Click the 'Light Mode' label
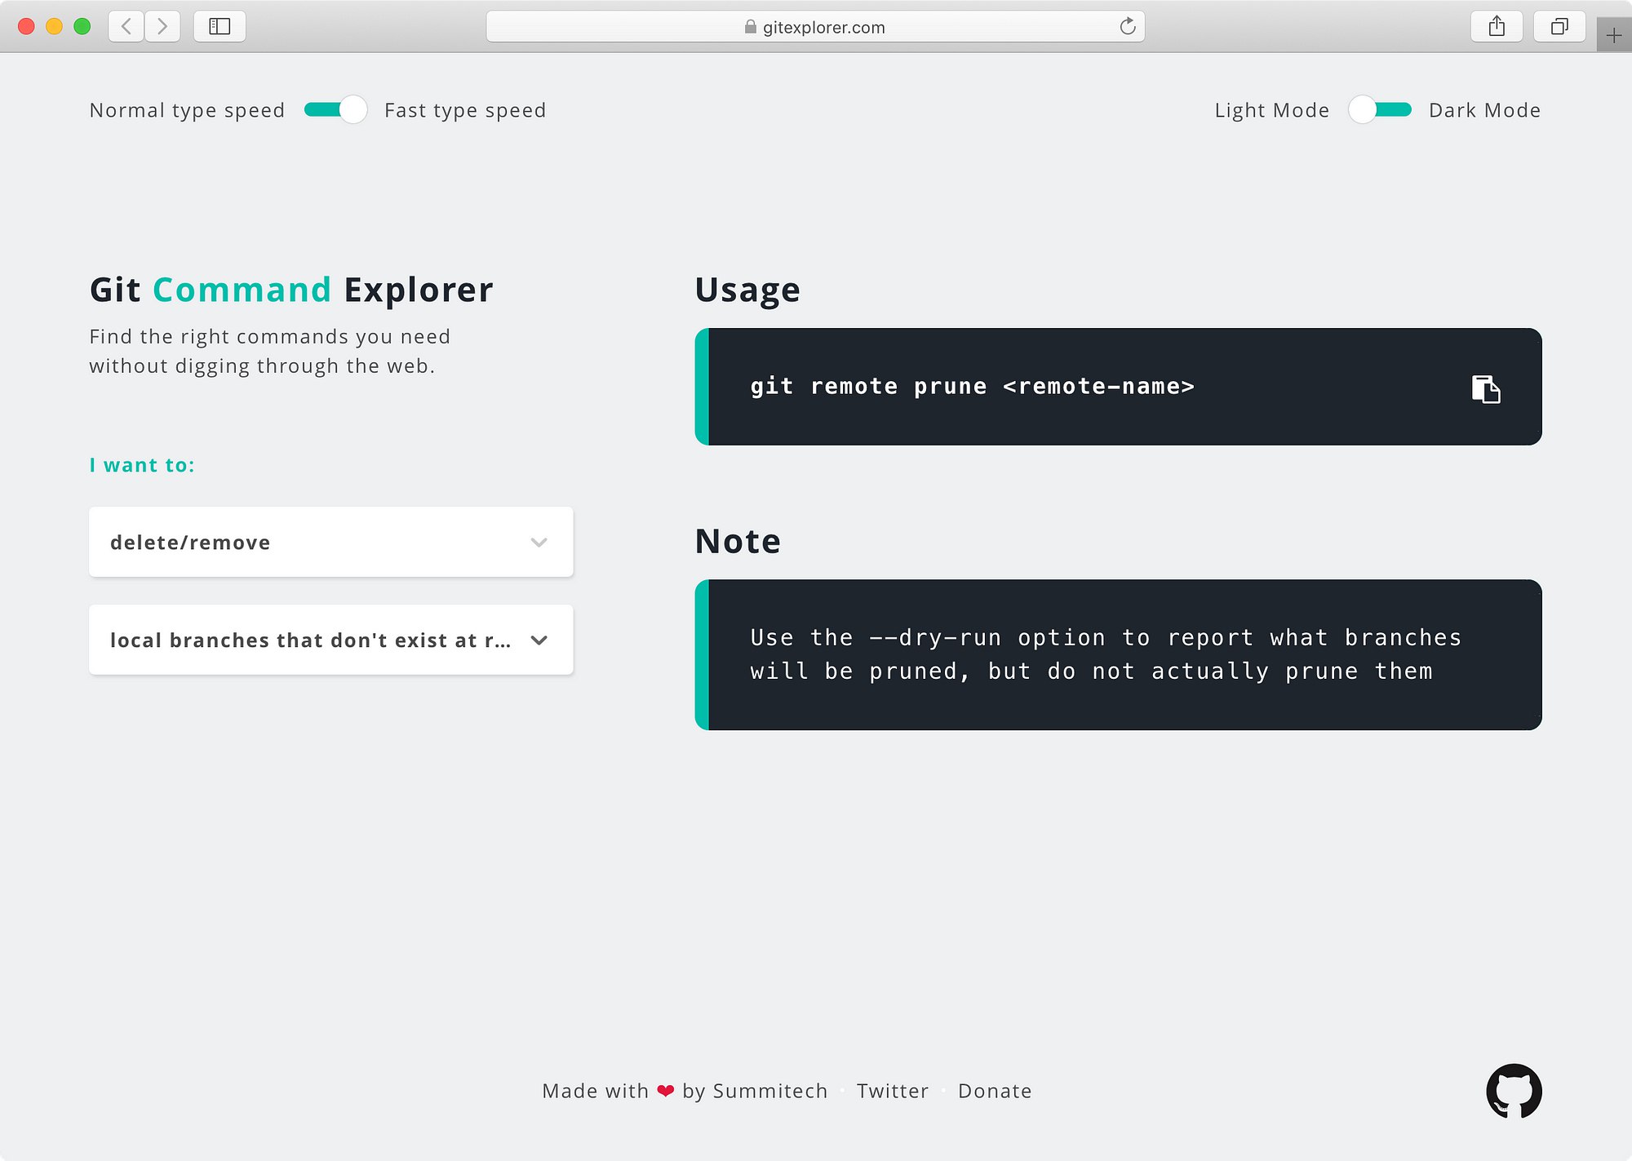 [x=1271, y=110]
